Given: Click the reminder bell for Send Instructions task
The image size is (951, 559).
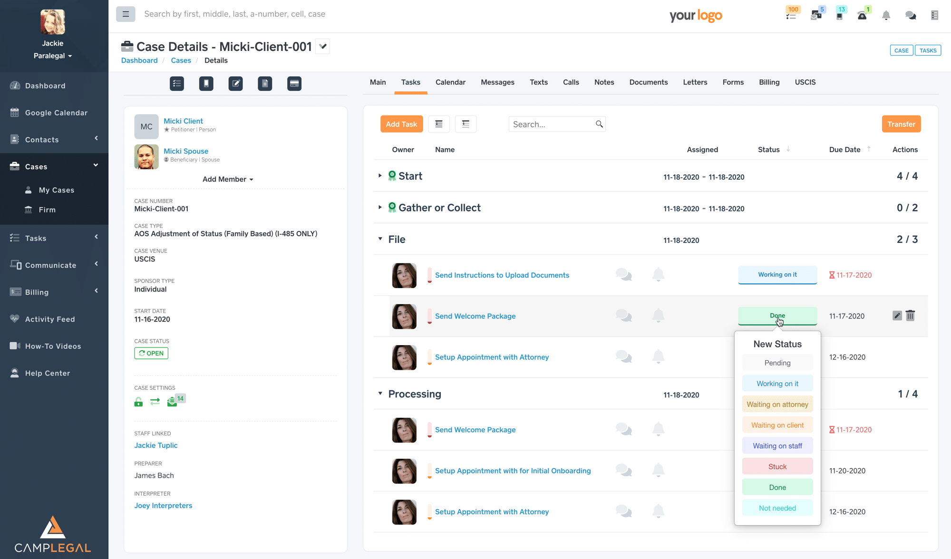Looking at the screenshot, I should point(658,275).
